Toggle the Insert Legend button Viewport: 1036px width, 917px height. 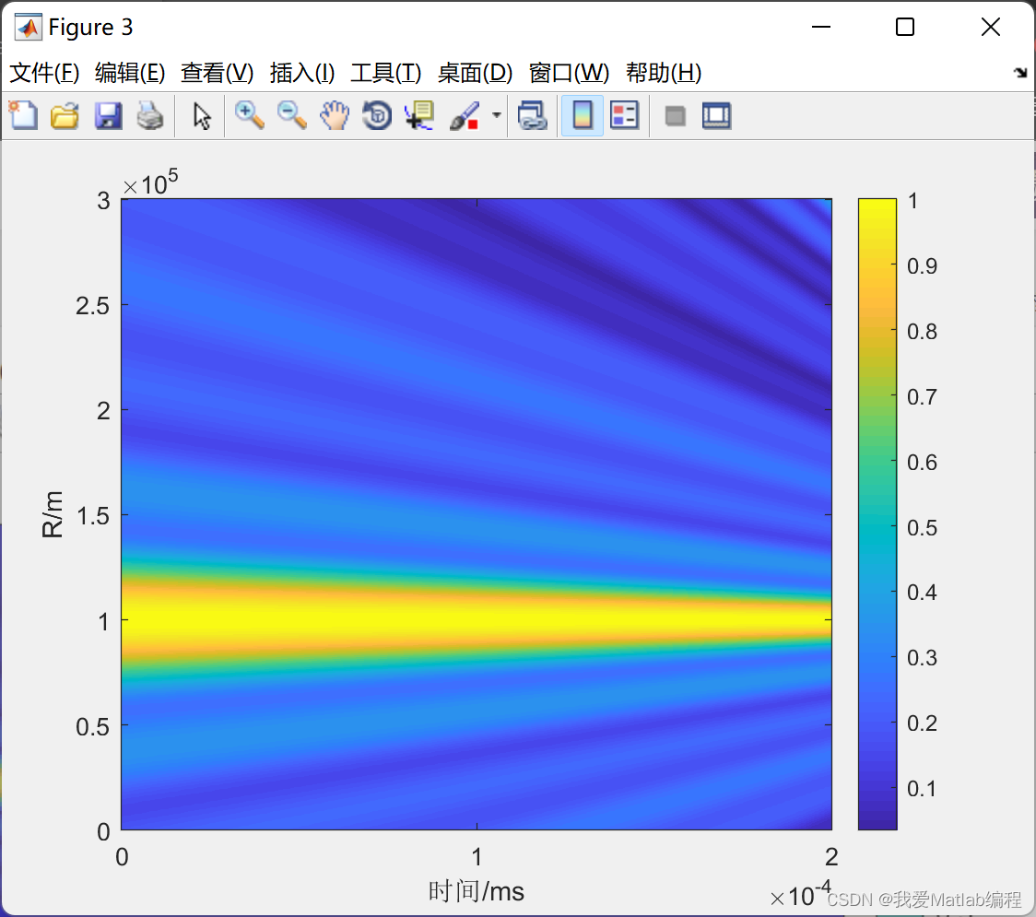624,115
